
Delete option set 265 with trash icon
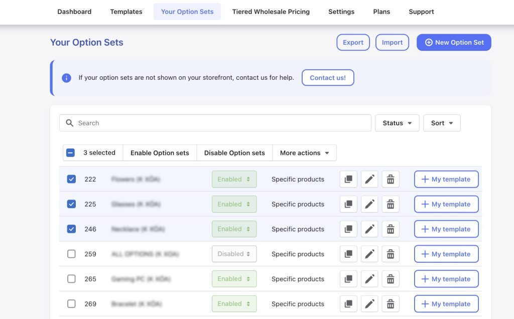pos(391,279)
